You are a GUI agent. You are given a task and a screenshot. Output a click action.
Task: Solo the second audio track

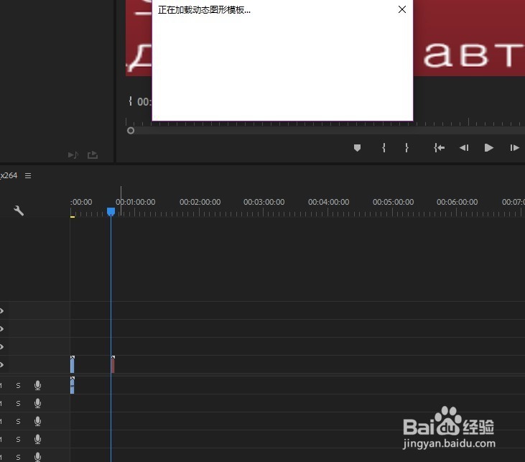click(x=18, y=403)
